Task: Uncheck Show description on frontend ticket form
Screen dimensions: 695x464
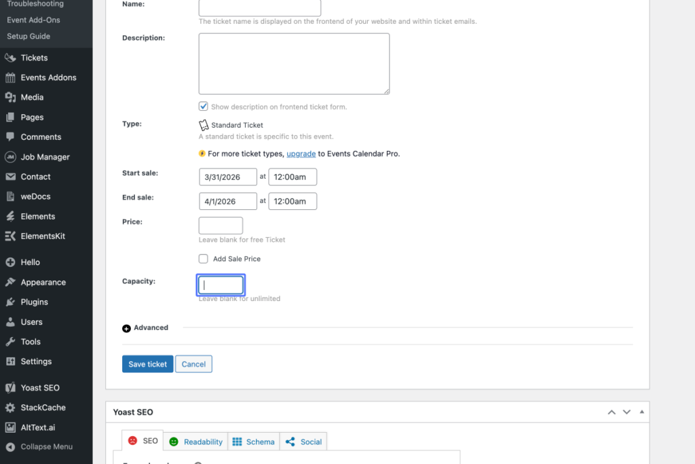Action: (x=203, y=107)
